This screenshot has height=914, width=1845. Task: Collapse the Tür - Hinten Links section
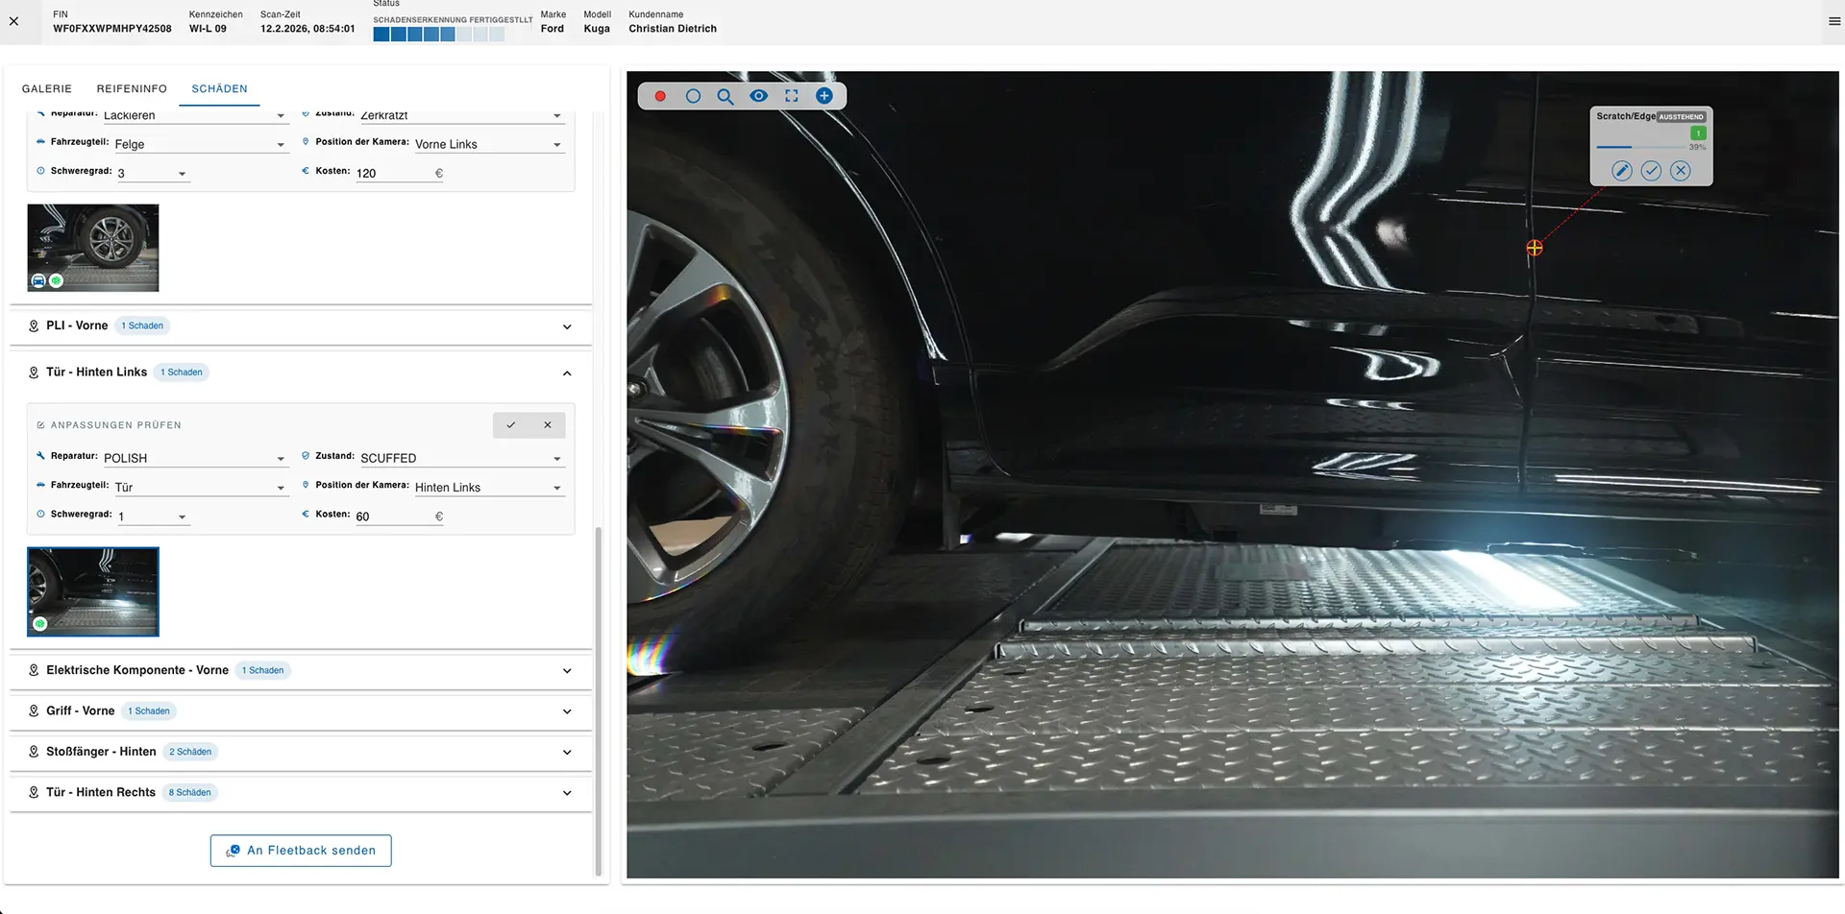(566, 373)
